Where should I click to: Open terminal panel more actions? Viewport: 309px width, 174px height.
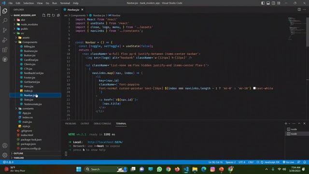click(x=294, y=124)
